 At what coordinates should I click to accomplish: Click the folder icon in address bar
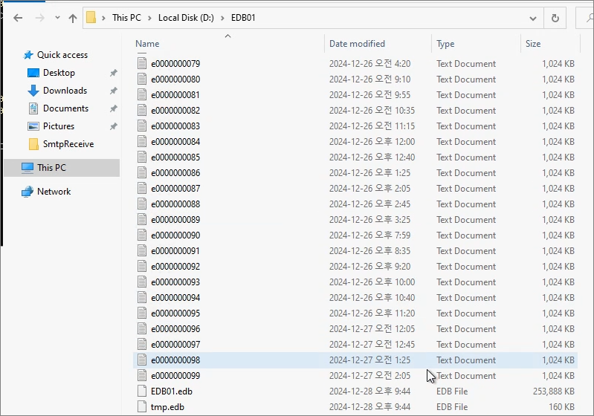point(91,17)
